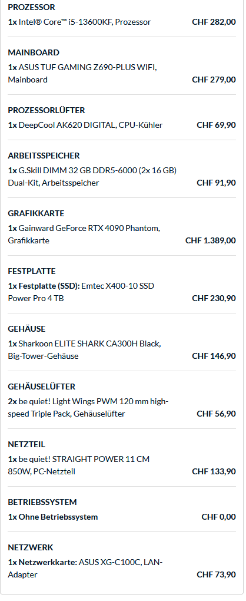Open ASUS TUF GAMING Z690-PLUS WIFI mainboard
The image size is (246, 601).
pos(82,74)
